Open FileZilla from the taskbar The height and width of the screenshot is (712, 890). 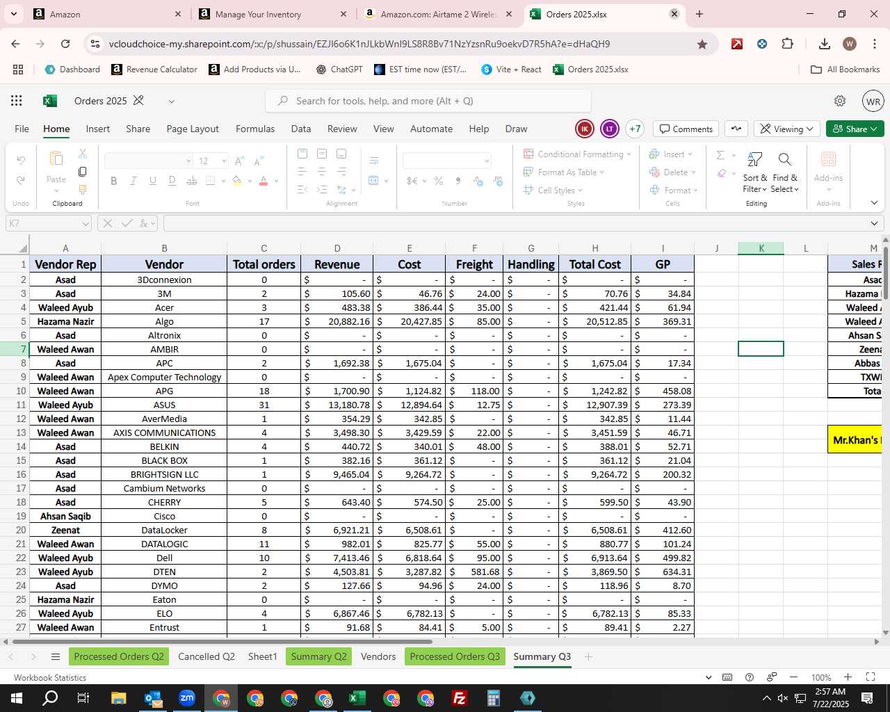click(459, 698)
